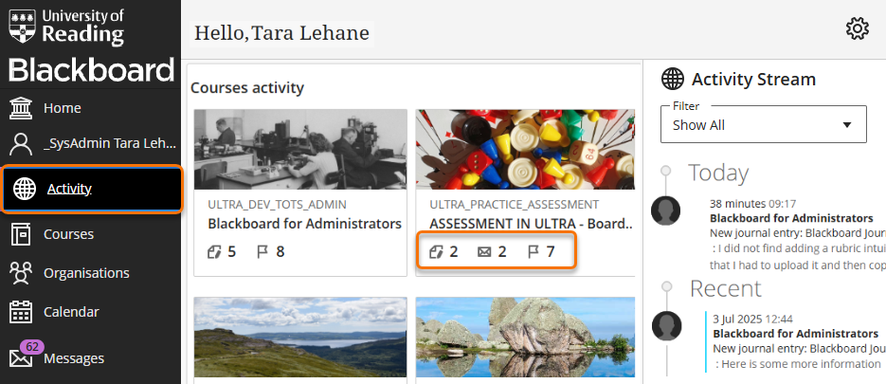Image resolution: width=886 pixels, height=384 pixels.
Task: Open the Filter Show All dropdown
Action: coord(763,124)
